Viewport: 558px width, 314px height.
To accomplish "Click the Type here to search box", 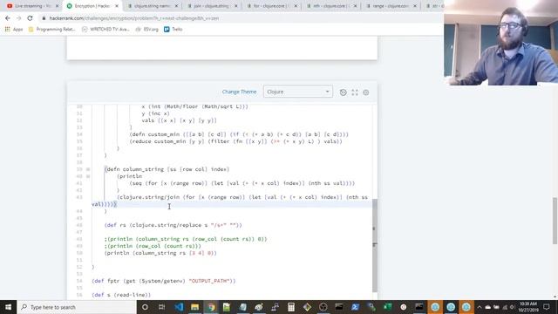I will tap(77, 307).
